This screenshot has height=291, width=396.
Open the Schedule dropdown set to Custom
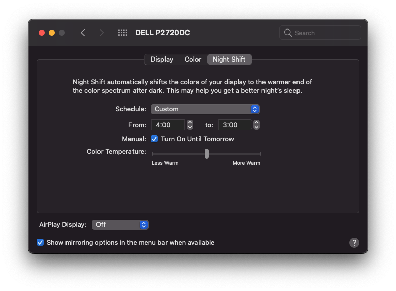tap(205, 109)
